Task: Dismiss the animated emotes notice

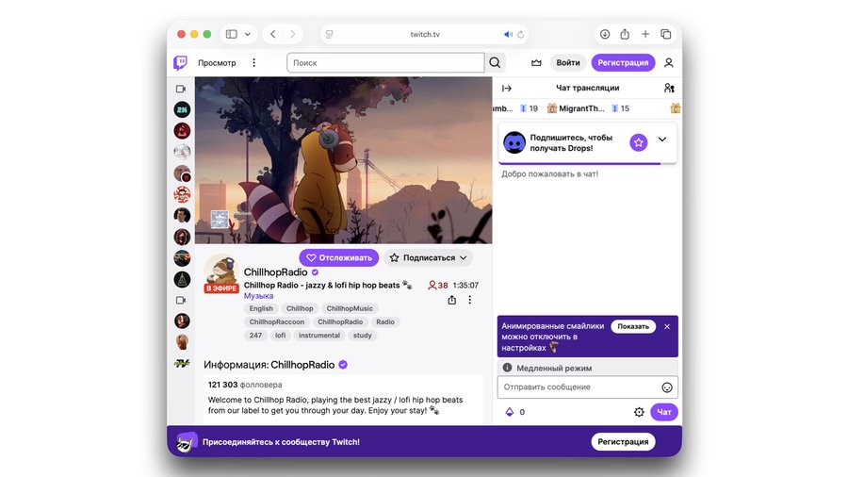Action: 667,327
